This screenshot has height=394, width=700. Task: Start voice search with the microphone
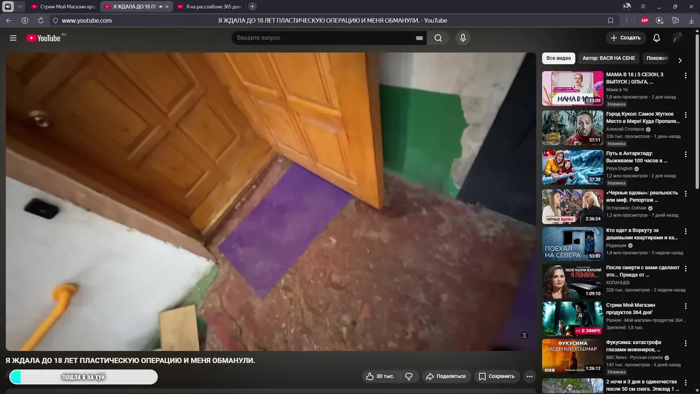point(463,38)
